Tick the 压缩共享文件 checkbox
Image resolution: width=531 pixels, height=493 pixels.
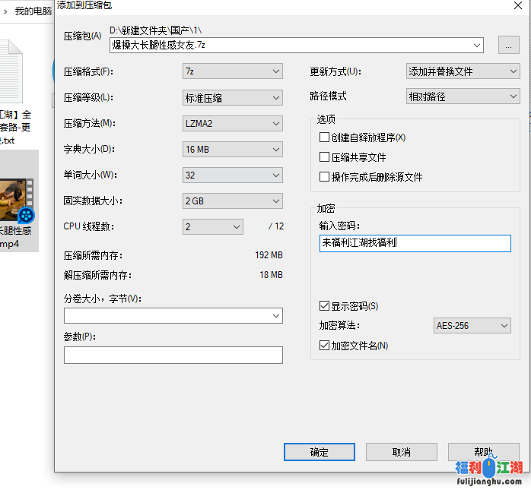325,157
